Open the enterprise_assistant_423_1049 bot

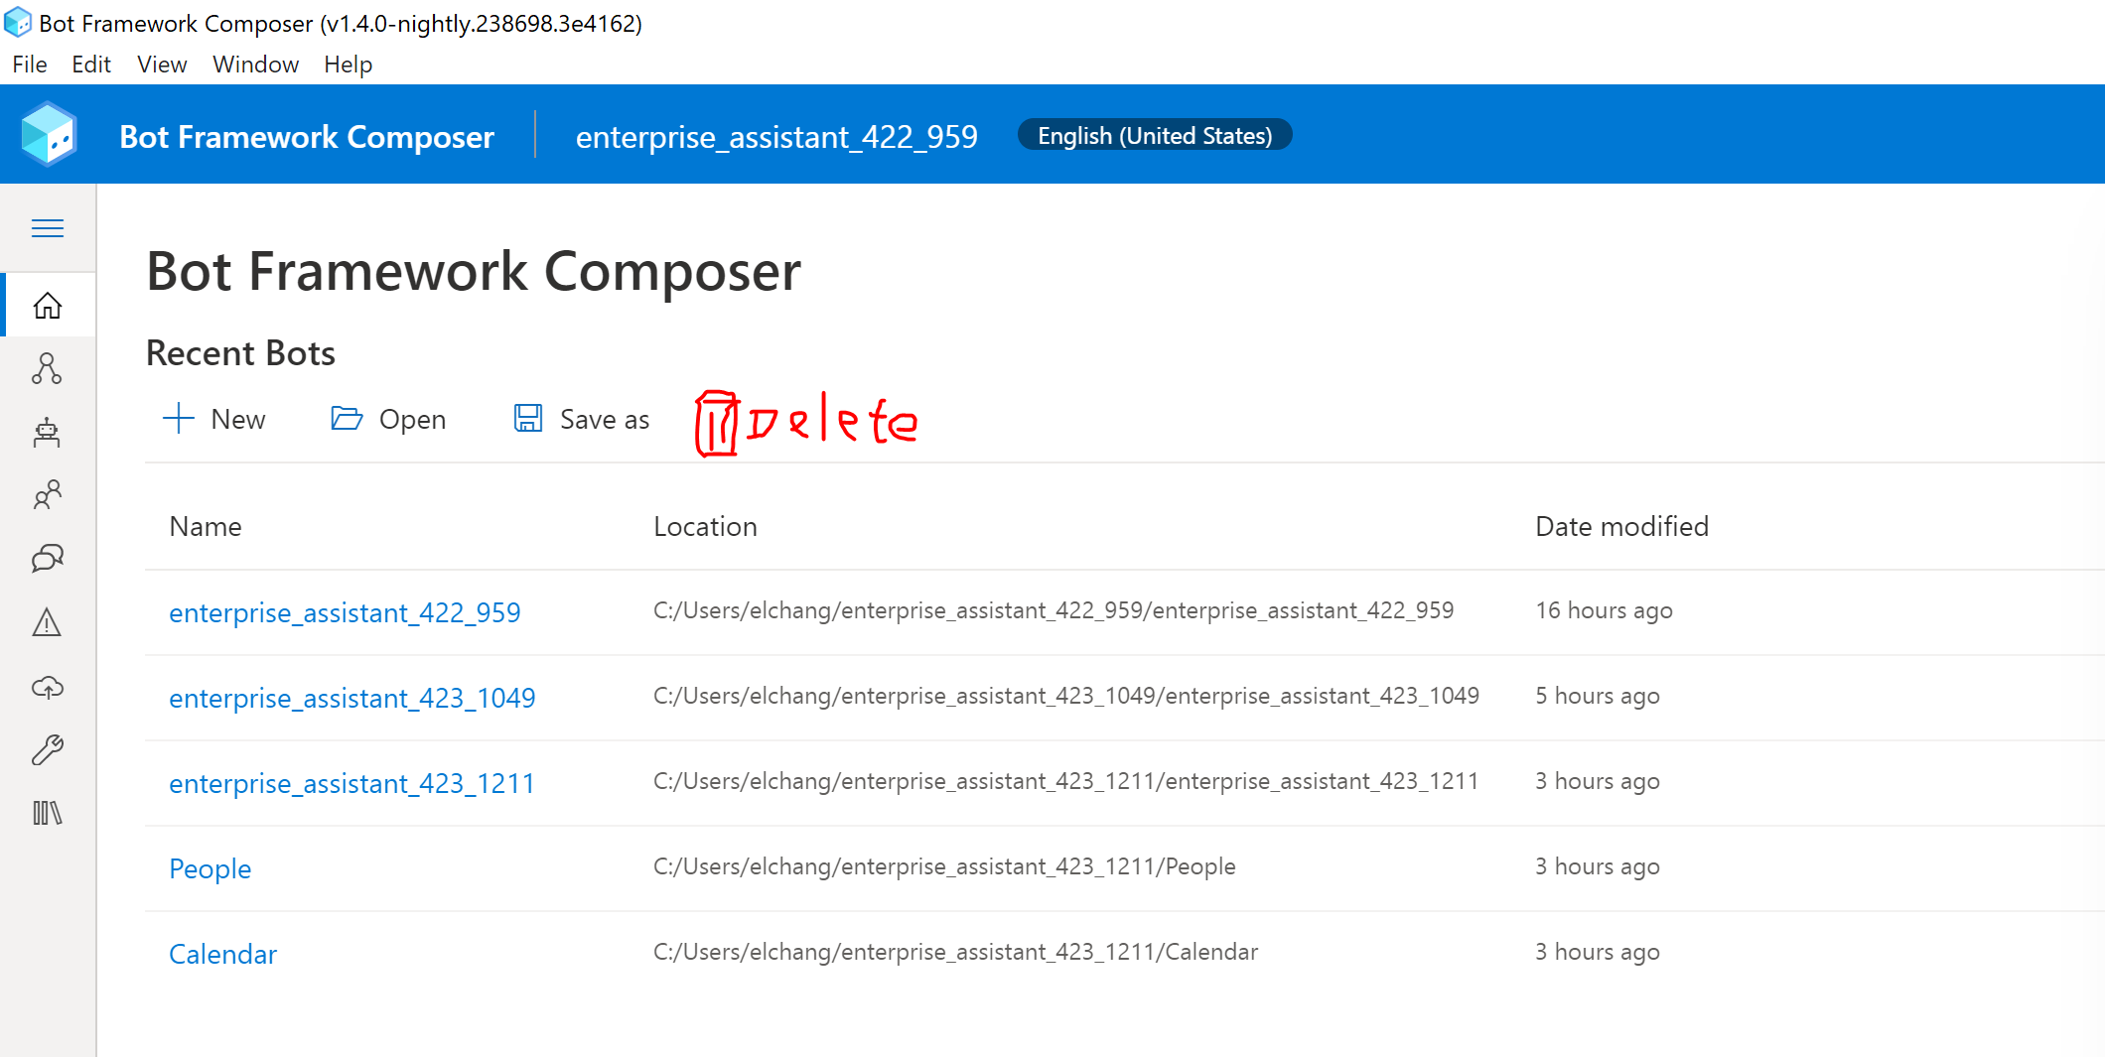pos(351,698)
